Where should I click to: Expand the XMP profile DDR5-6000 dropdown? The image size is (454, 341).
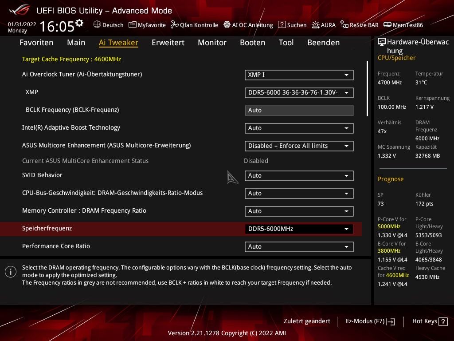[299, 92]
